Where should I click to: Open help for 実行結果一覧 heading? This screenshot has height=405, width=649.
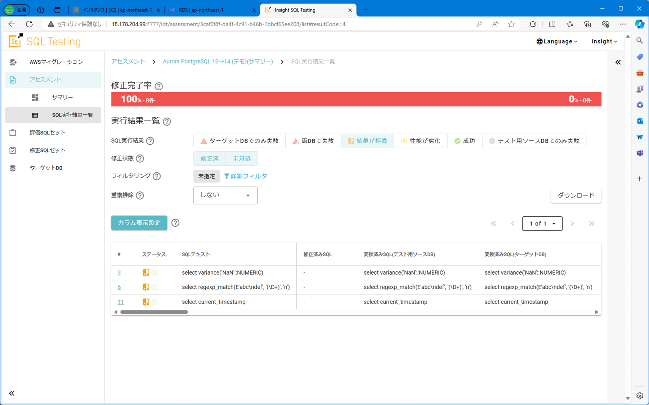[167, 121]
